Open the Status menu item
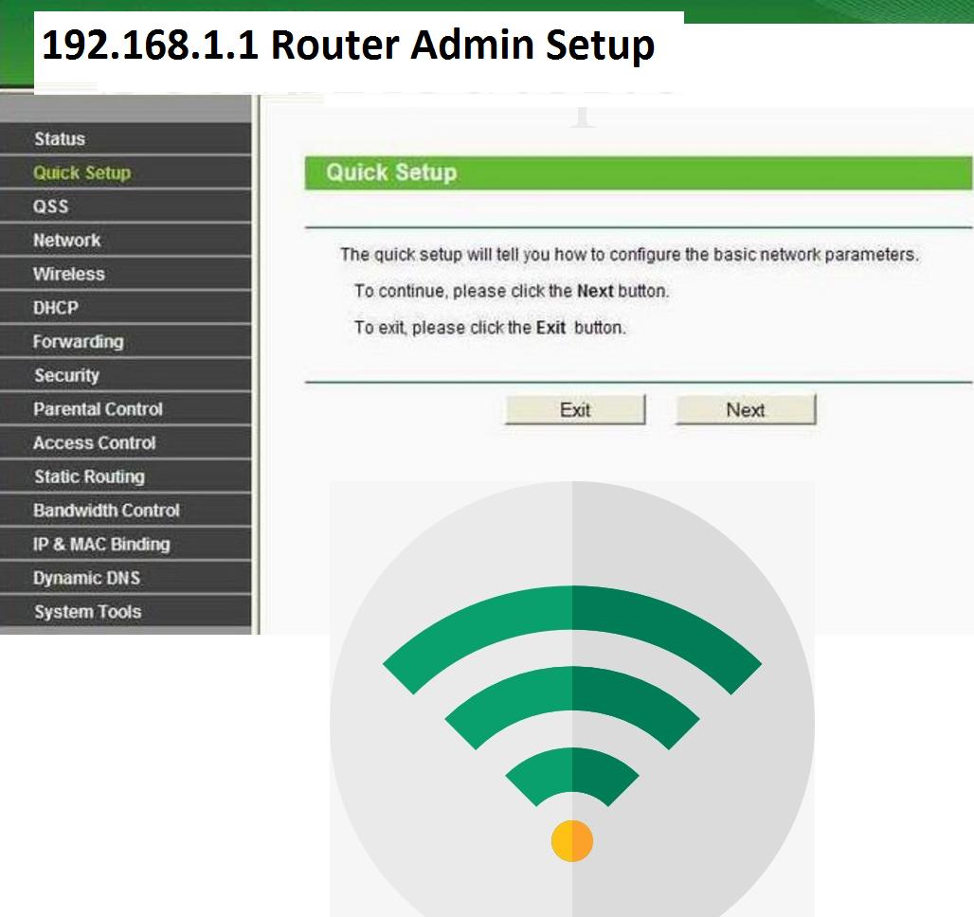 [x=125, y=138]
